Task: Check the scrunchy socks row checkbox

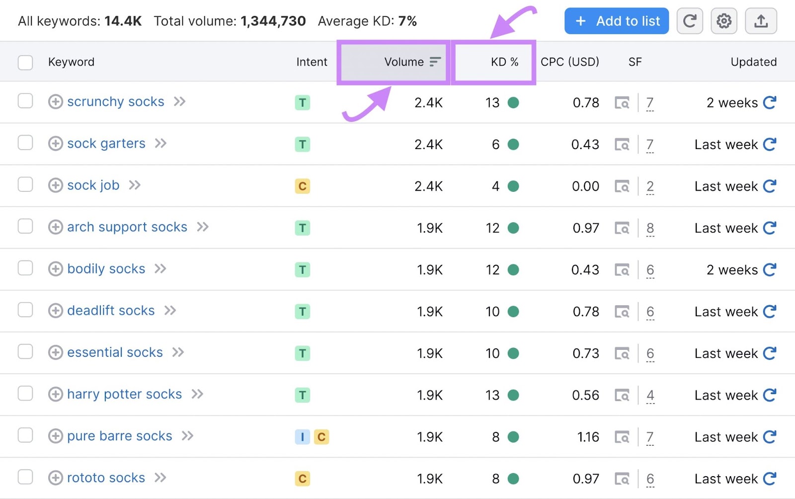Action: click(x=25, y=101)
